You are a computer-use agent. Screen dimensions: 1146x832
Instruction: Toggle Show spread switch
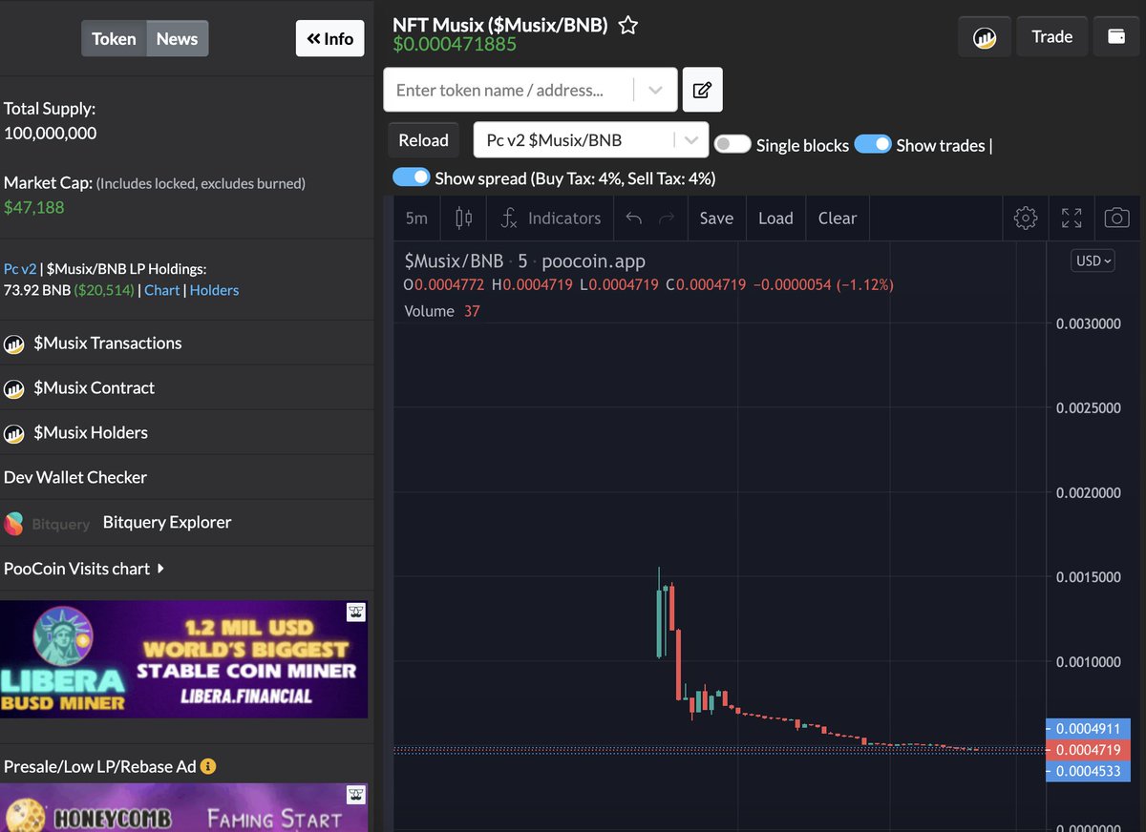point(411,177)
